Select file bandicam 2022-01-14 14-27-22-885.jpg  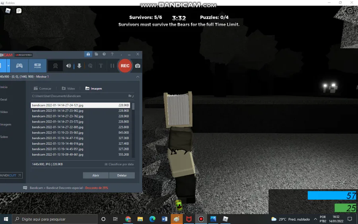tap(80, 127)
